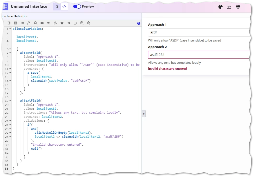The height and width of the screenshot is (177, 254).
Task: Click the Approach 1 text field
Action: click(x=199, y=32)
